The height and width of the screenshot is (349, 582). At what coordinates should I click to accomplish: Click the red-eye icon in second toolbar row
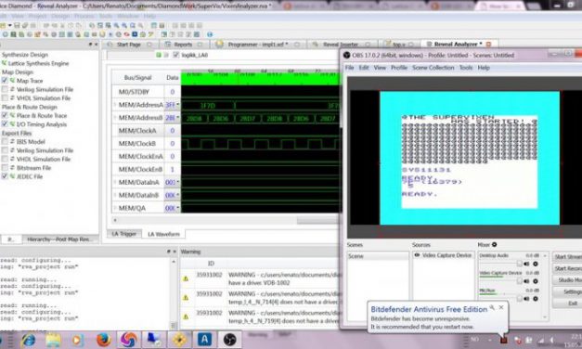tap(126, 34)
